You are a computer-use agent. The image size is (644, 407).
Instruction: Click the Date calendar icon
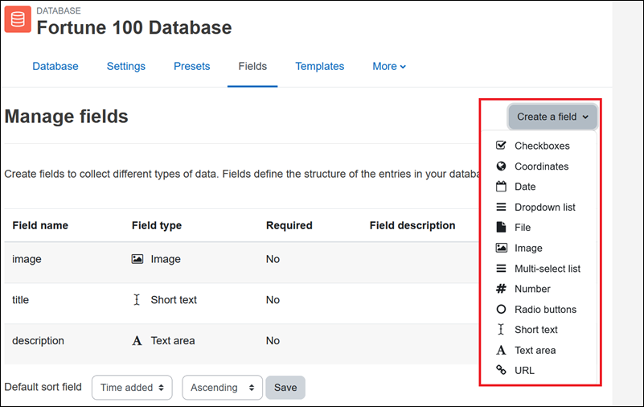pos(501,187)
